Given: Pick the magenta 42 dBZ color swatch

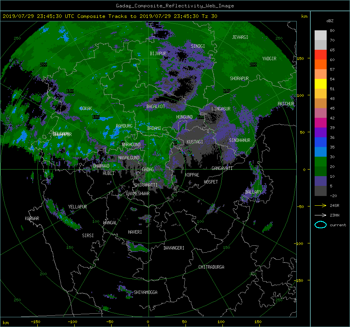Looking at the screenshot, I should [x=320, y=122].
